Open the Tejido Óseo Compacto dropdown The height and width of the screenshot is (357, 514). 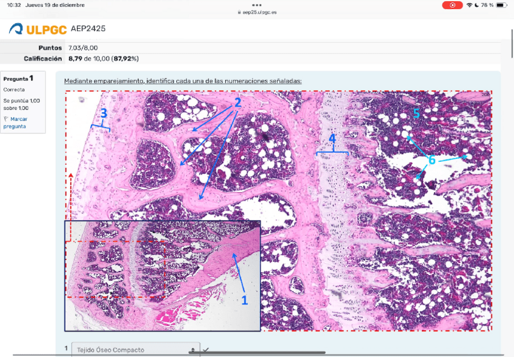133,350
